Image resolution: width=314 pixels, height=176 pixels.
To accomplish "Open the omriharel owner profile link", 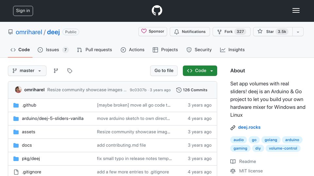I will click(29, 32).
